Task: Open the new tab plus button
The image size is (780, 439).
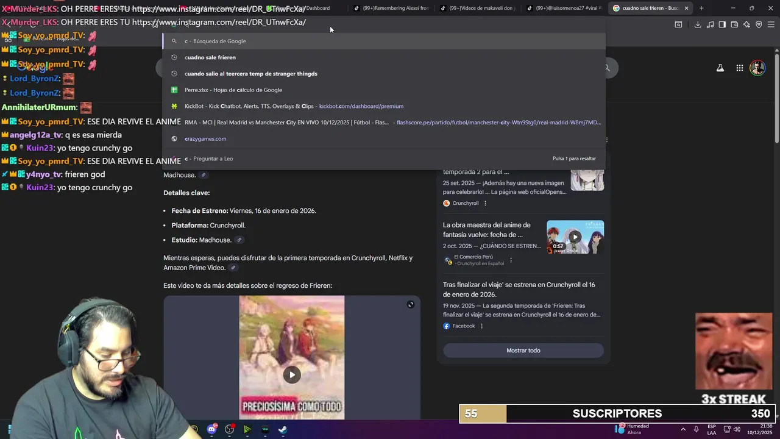Action: 701,8
